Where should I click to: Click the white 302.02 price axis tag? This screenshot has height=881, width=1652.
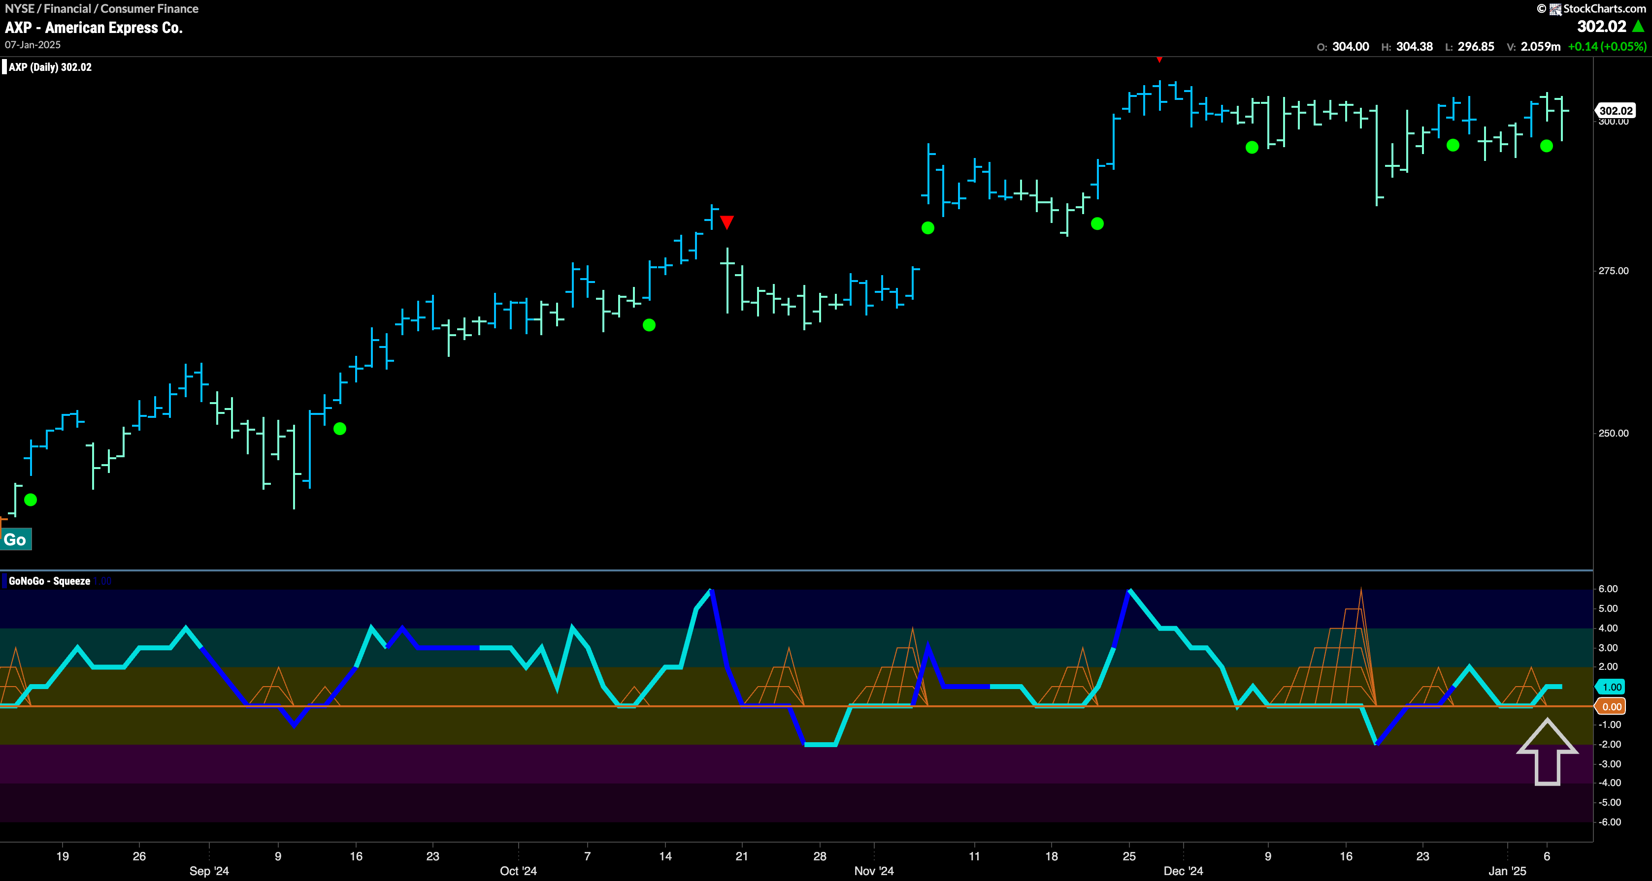click(x=1616, y=111)
